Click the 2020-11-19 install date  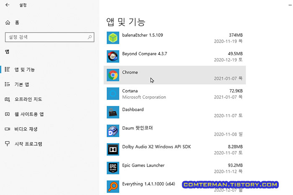click(x=228, y=41)
